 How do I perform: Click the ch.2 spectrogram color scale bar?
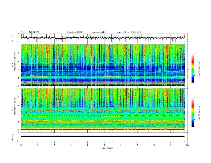193,112
